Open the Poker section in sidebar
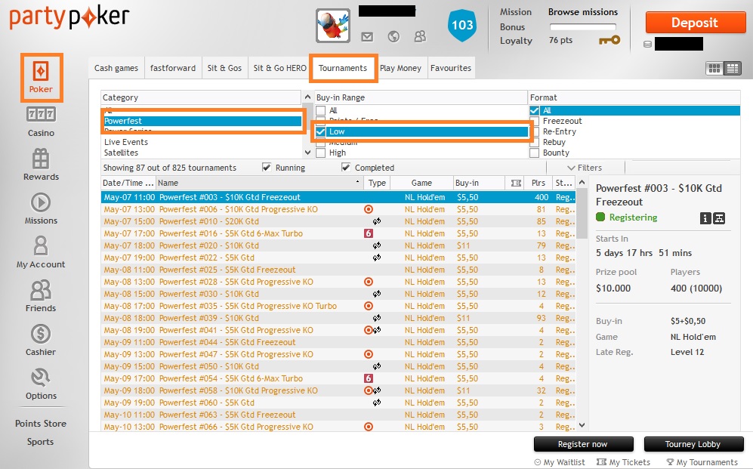The height and width of the screenshot is (469, 753). [x=42, y=77]
